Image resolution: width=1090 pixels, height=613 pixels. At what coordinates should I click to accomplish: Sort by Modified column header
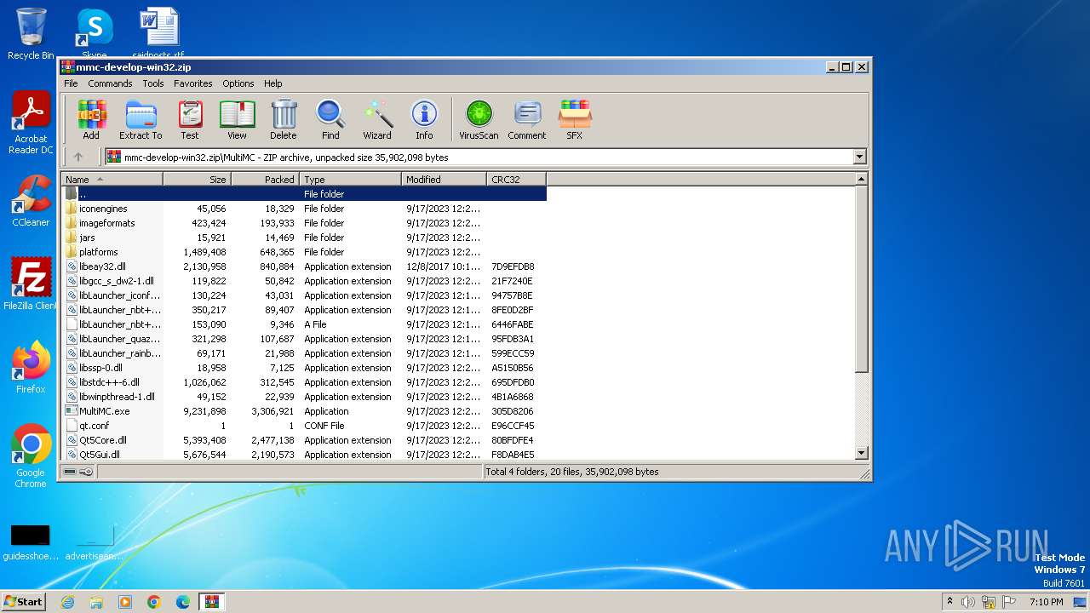pyautogui.click(x=444, y=180)
